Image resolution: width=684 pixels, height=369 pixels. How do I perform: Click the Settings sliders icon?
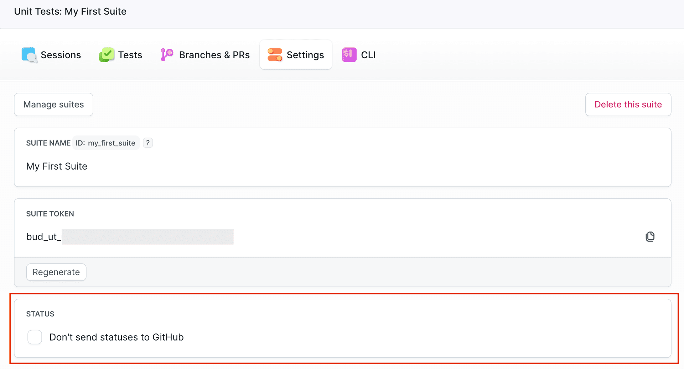(274, 55)
